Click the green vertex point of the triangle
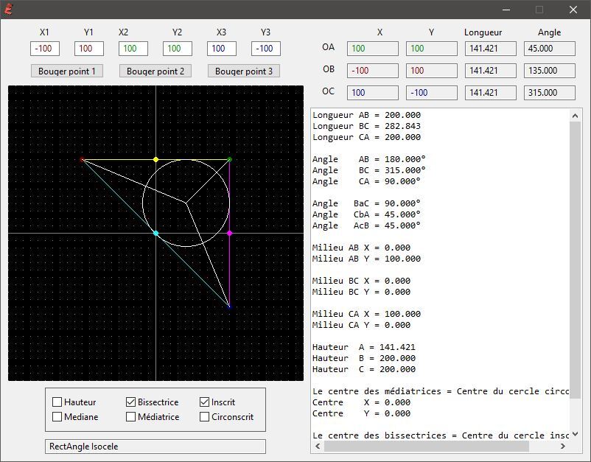Image resolution: width=591 pixels, height=462 pixels. pyautogui.click(x=229, y=159)
